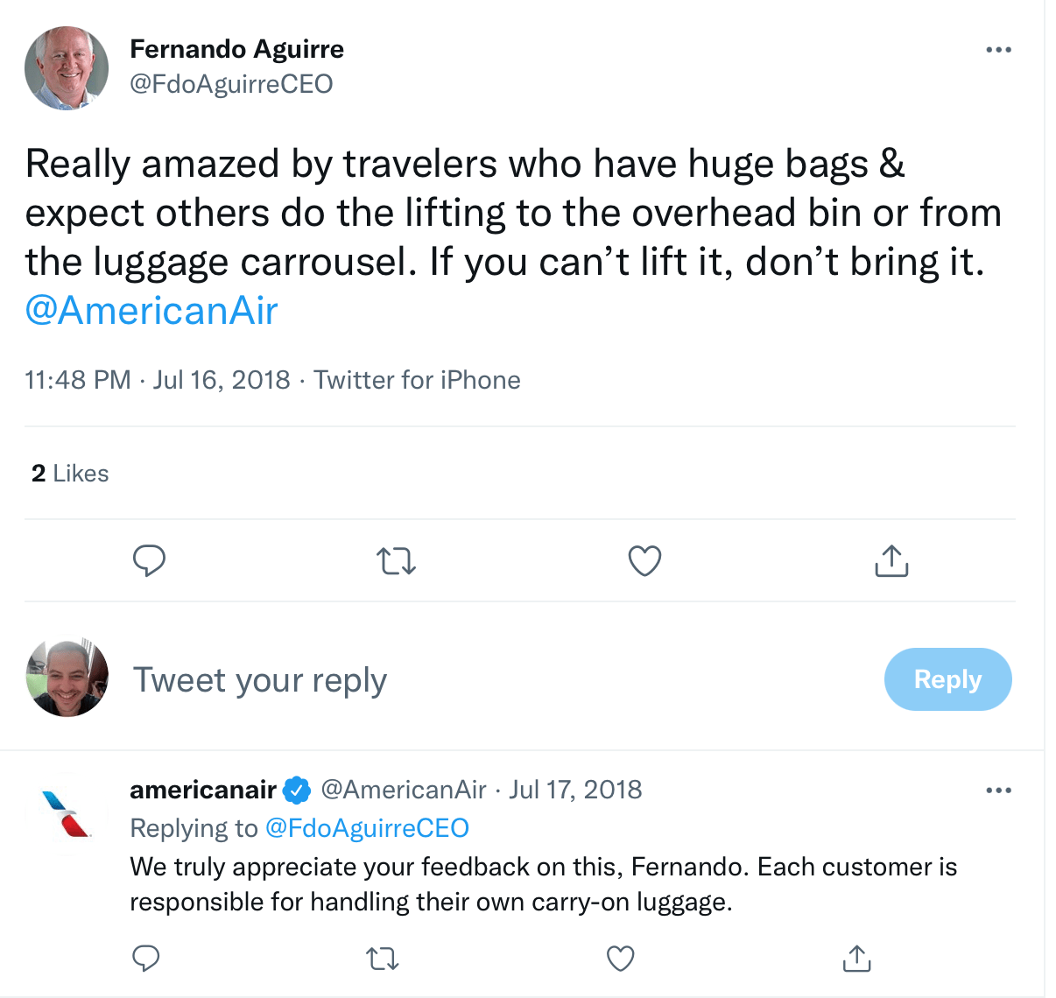Share the American Air reply
The width and height of the screenshot is (1056, 998).
click(856, 959)
